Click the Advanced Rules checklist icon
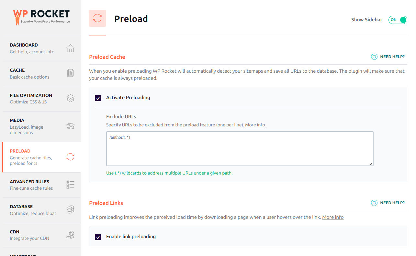 [x=70, y=185]
